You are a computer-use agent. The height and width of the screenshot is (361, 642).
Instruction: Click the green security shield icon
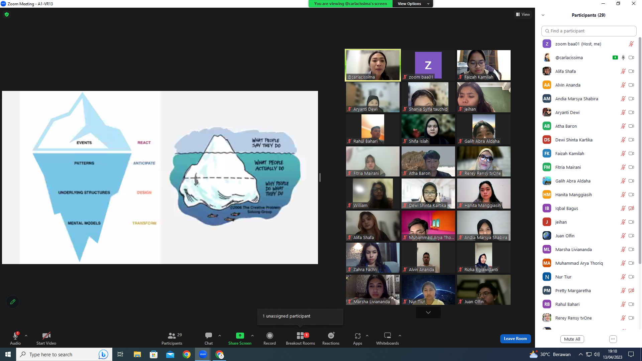tap(7, 14)
